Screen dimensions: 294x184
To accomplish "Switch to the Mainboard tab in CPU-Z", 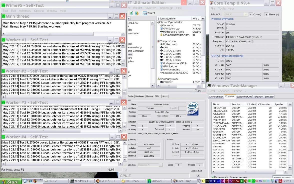I will click(140, 96).
